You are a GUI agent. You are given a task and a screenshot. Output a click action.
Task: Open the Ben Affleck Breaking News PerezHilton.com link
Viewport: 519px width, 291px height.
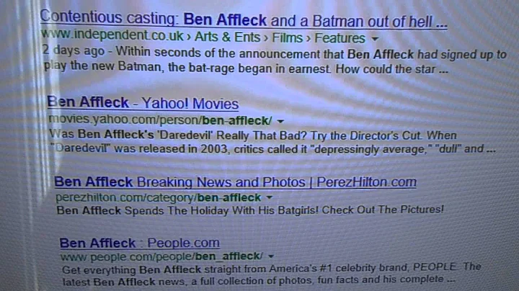point(235,182)
